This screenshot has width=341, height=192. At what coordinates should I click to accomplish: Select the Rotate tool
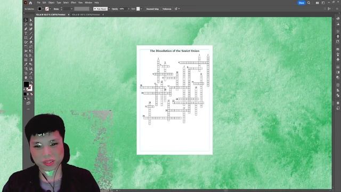click(x=26, y=46)
